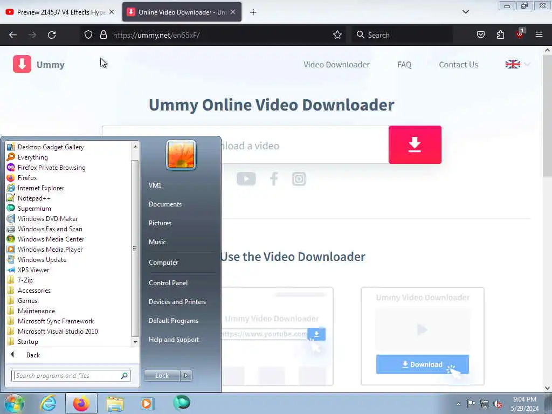Open Control Panel from Start menu
Screen dimensions: 552x414
(168, 282)
